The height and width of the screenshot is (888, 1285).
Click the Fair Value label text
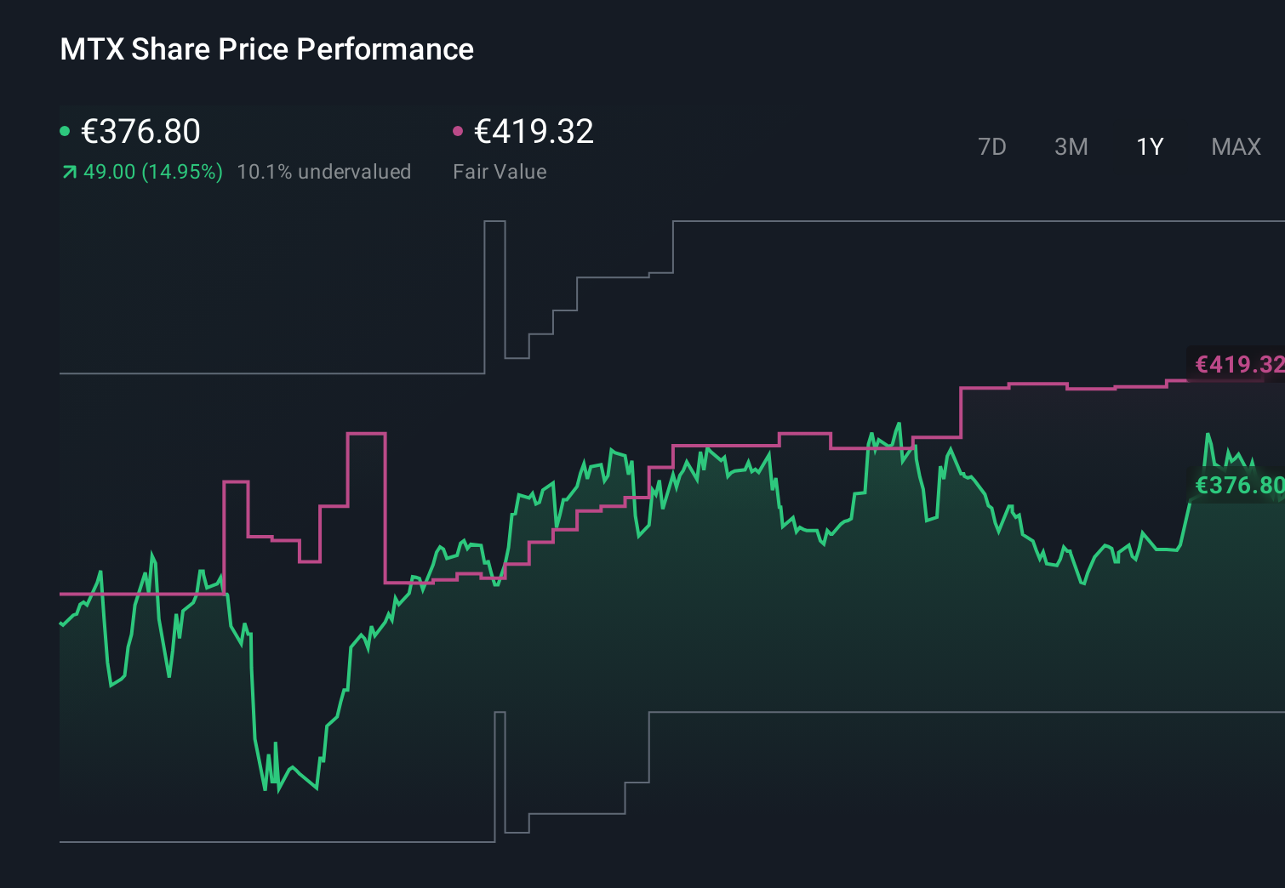click(500, 172)
